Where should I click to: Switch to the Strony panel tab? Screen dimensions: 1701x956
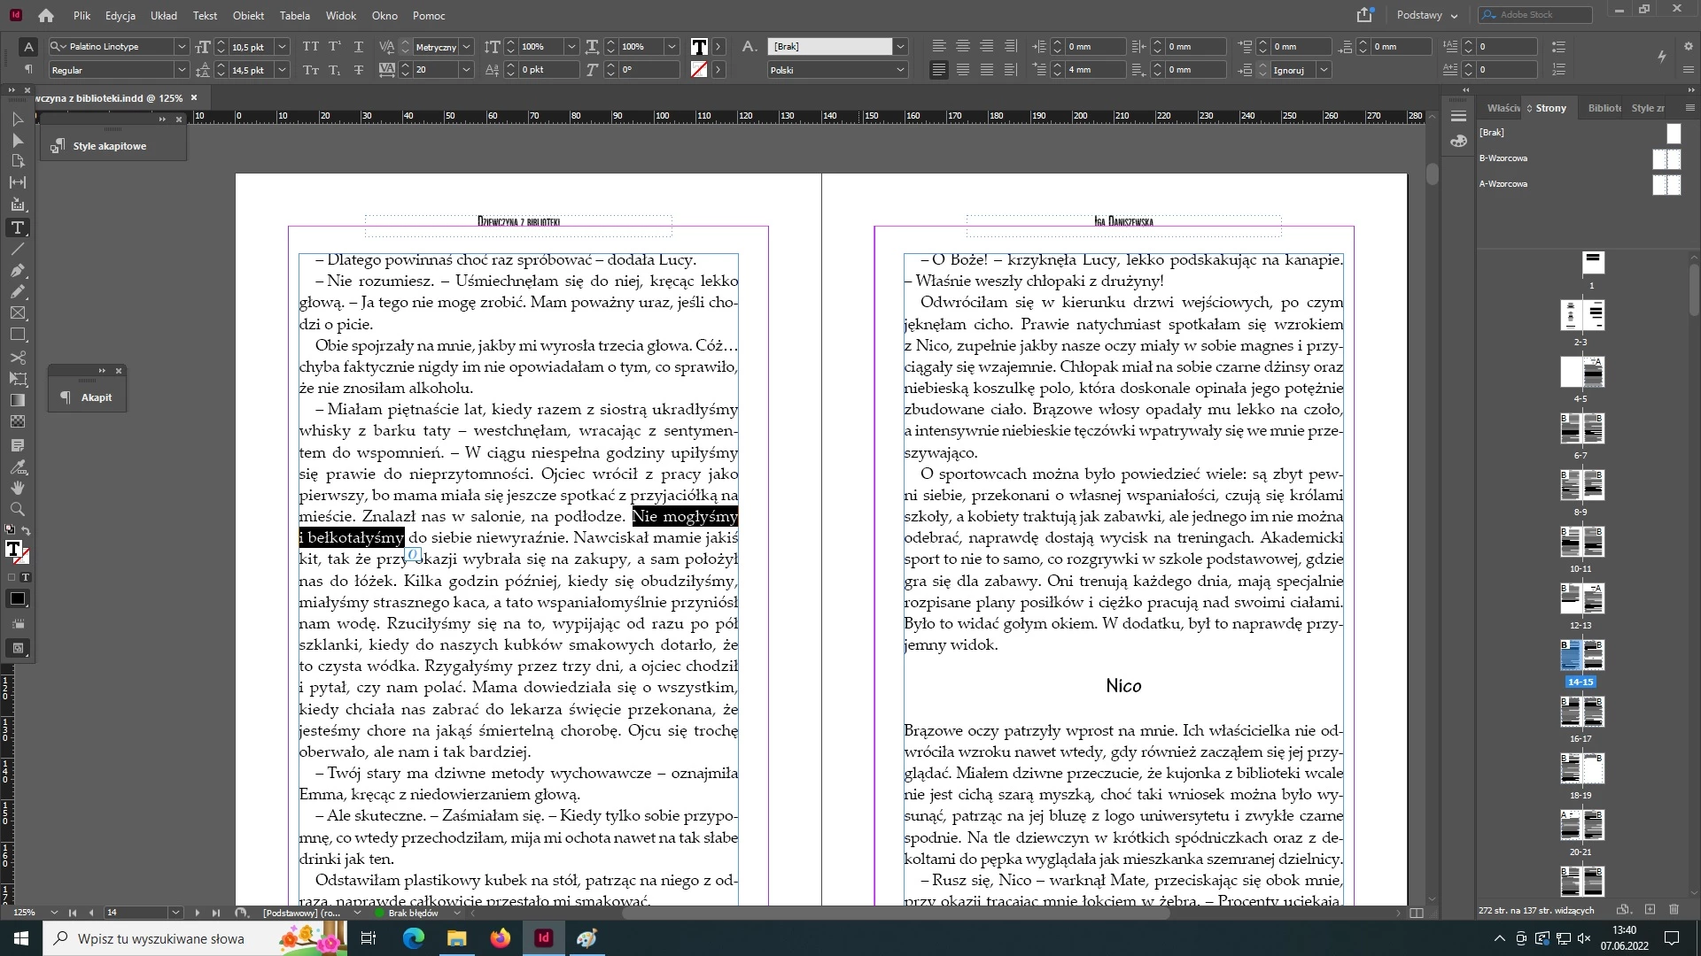[1550, 108]
